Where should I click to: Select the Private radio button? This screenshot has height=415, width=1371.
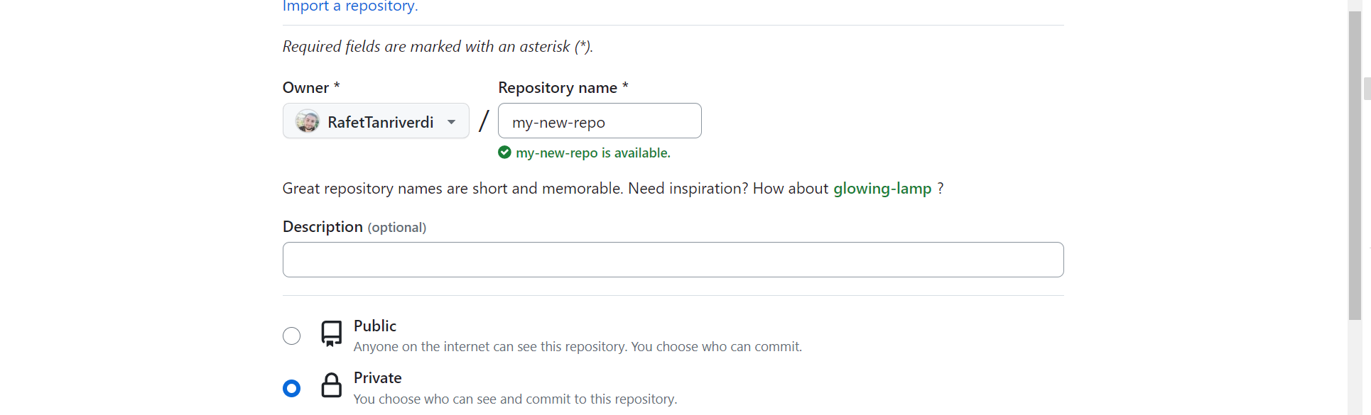(291, 388)
